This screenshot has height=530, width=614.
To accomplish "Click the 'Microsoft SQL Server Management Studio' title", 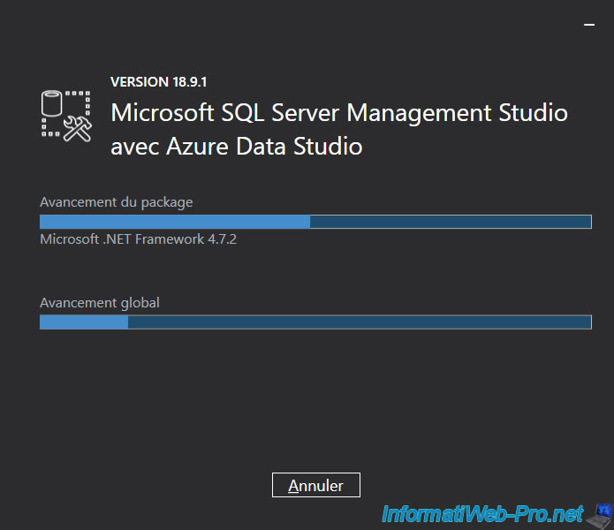I will [338, 113].
